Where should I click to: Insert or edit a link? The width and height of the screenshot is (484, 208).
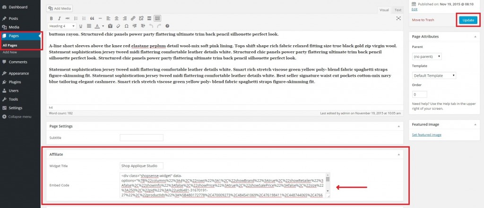133,18
